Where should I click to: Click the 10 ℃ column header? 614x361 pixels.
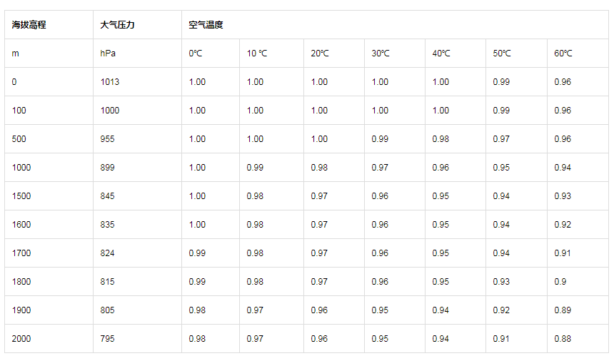pos(271,54)
